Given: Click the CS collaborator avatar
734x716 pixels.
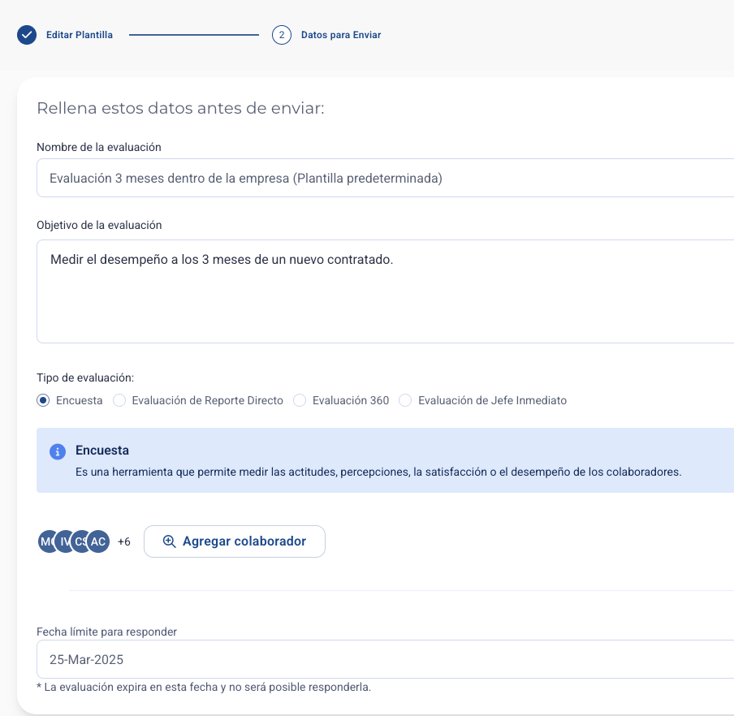Looking at the screenshot, I should (80, 541).
